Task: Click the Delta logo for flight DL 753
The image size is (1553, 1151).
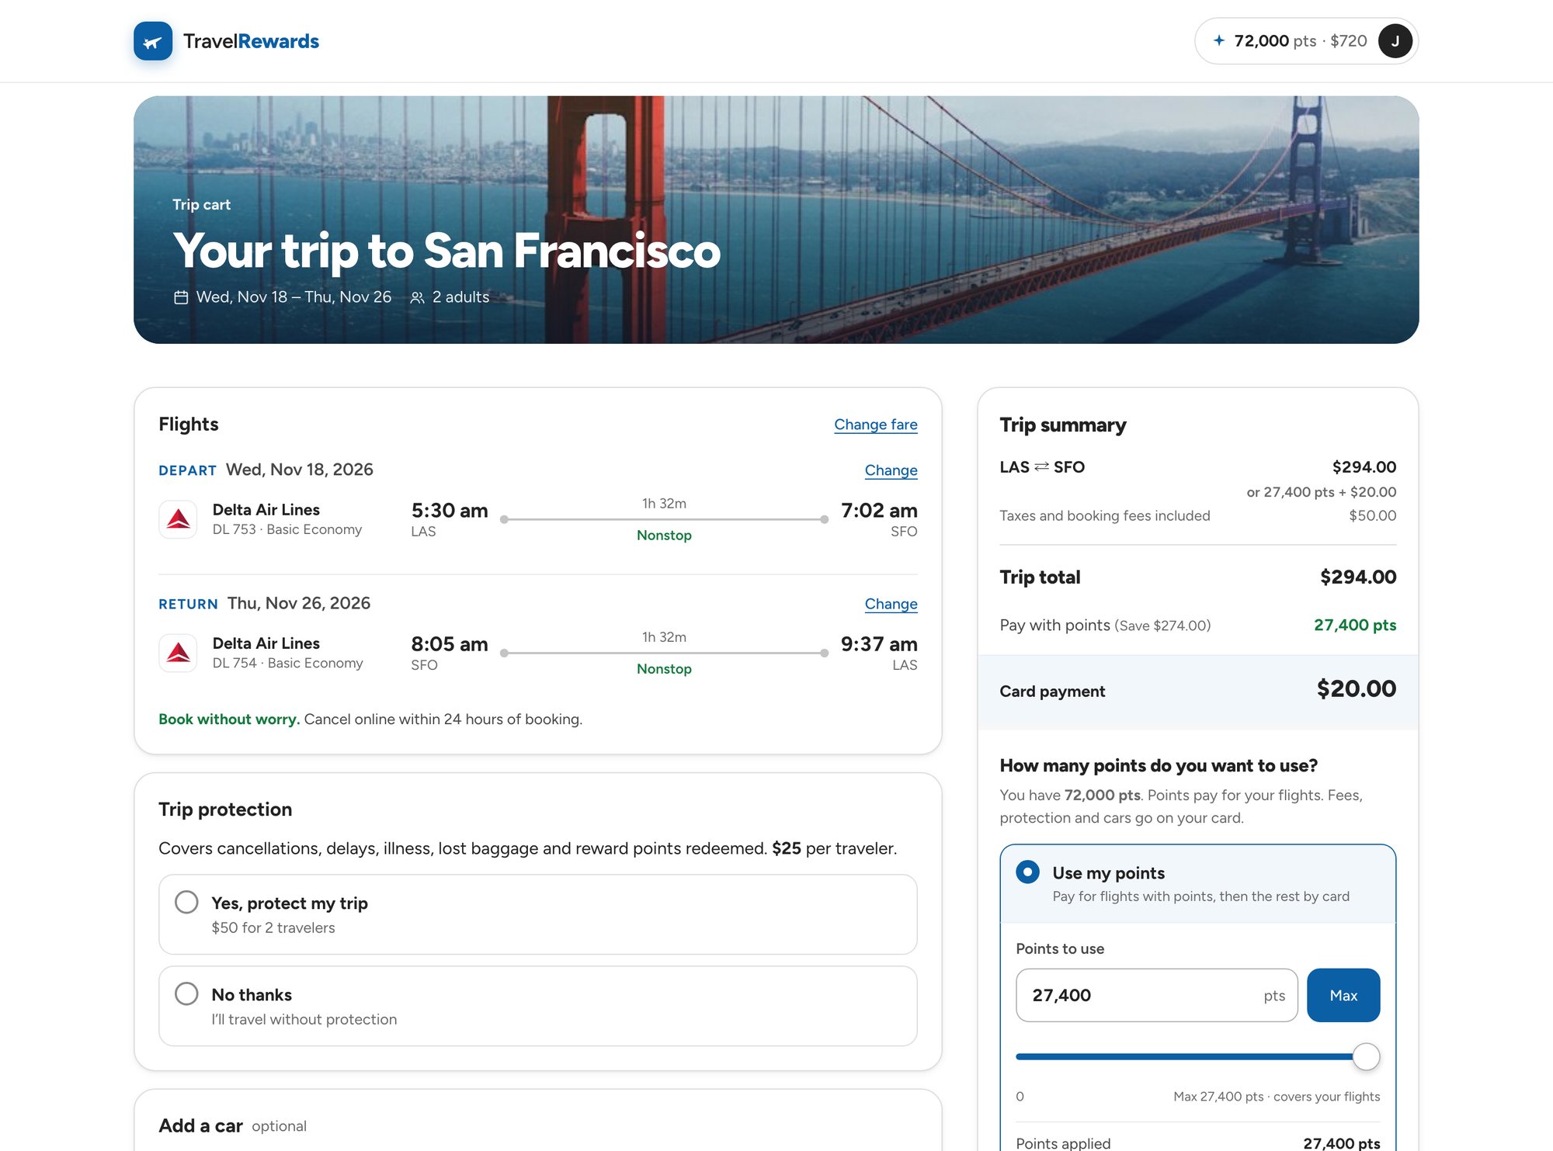Action: coord(179,519)
